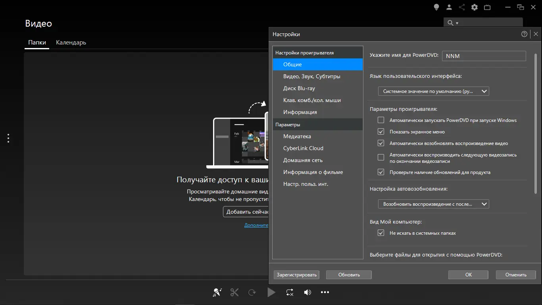
Task: Uncheck "Не искать в системных папках"
Action: coord(381,233)
